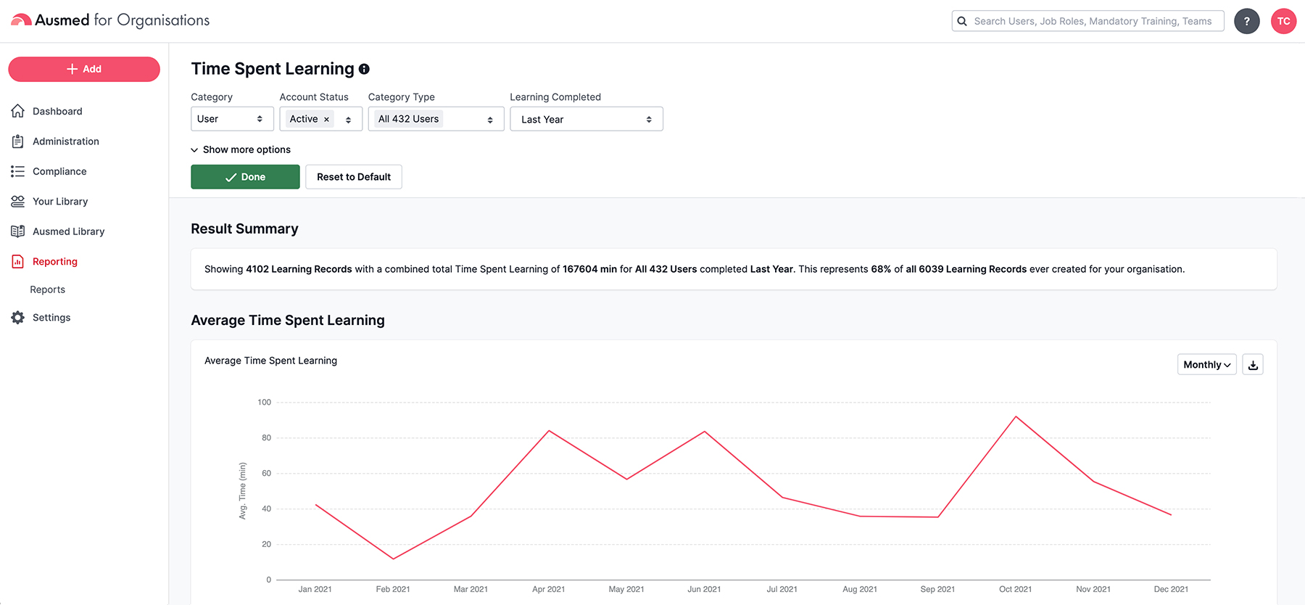
Task: Click the search magnifier icon
Action: pos(962,21)
